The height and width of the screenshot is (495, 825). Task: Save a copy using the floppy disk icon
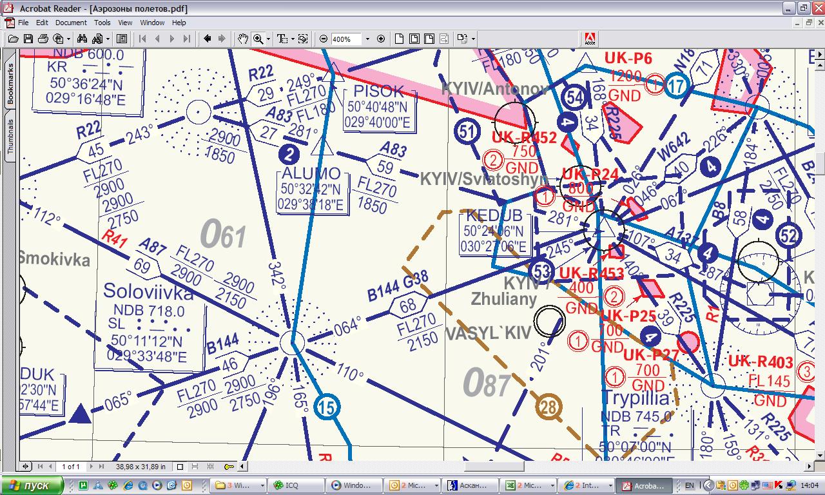point(28,39)
